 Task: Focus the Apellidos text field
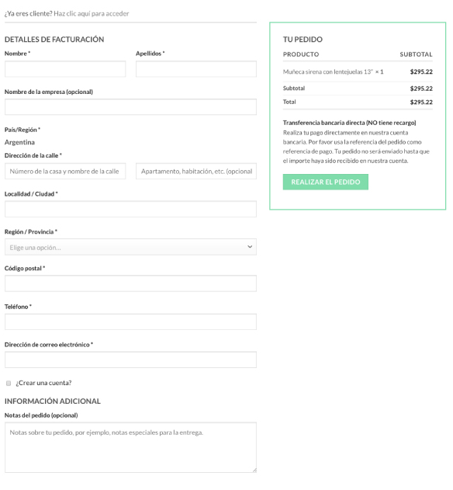tap(196, 69)
